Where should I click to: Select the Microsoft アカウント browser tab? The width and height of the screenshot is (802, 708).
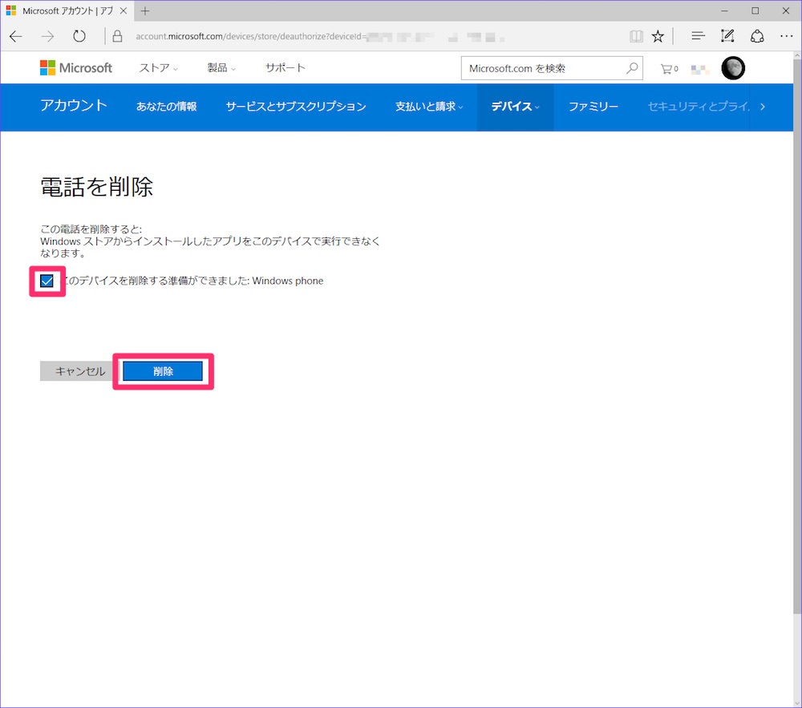click(x=67, y=10)
